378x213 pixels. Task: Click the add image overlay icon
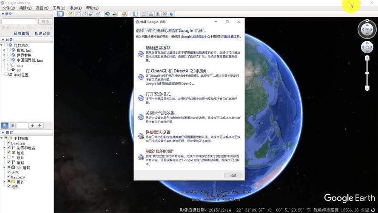tap(91, 14)
